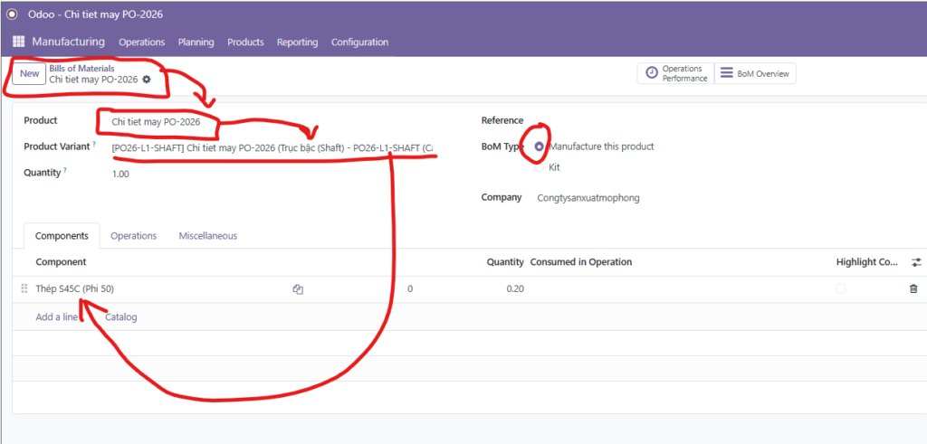Viewport: 927px width, 444px height.
Task: Click the Operations Performance clock icon
Action: (652, 73)
